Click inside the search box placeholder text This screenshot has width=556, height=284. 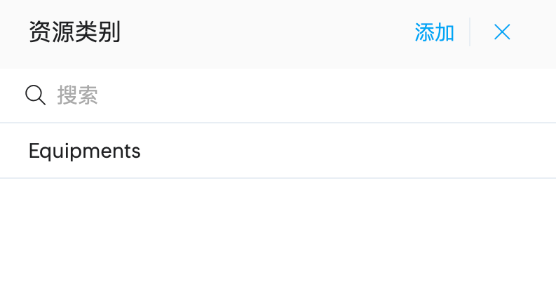click(77, 95)
